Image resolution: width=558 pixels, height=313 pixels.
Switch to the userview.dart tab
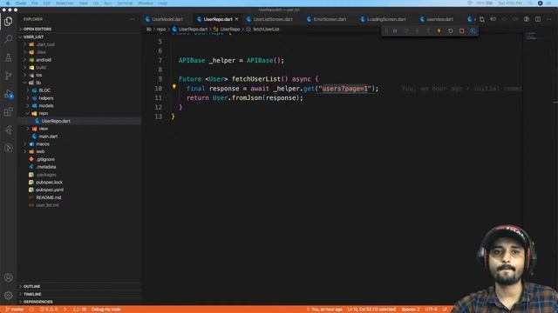point(439,19)
